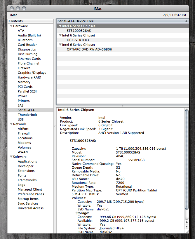This screenshot has height=239, width=195.
Task: Select Card Reader in sidebar
Action: (x=27, y=45)
